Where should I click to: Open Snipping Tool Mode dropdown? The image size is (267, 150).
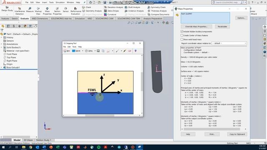click(83, 51)
